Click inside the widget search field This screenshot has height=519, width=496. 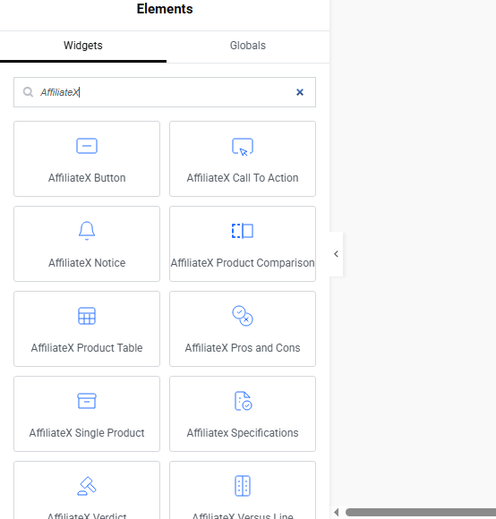[x=165, y=92]
